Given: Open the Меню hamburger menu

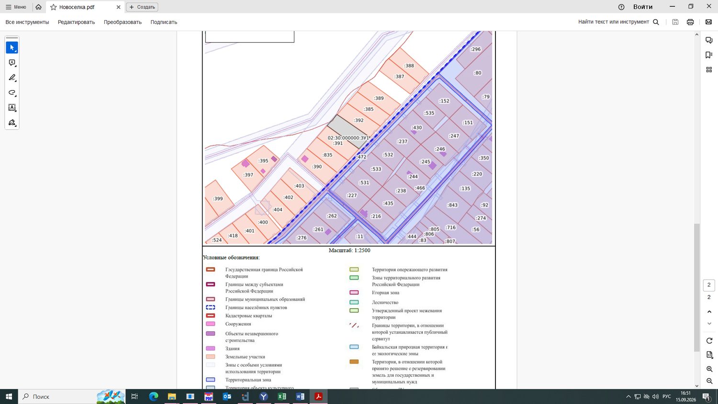Looking at the screenshot, I should tap(16, 7).
